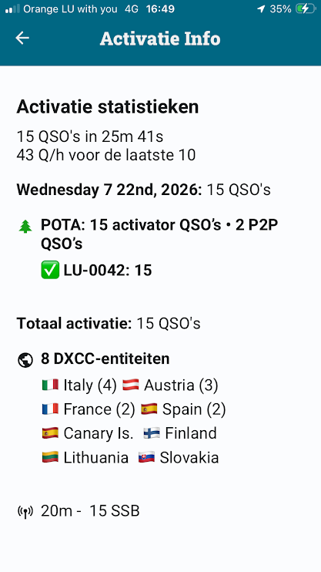This screenshot has width=321, height=572.
Task: Select the LU-0042: 15 park reference
Action: point(108,271)
